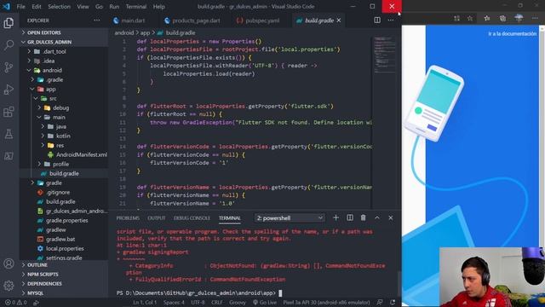Split the editor right
Image resolution: width=545 pixels, height=307 pixels.
tap(377, 20)
